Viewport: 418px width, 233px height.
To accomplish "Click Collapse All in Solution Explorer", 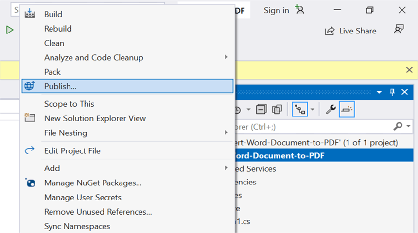I will coord(261,109).
